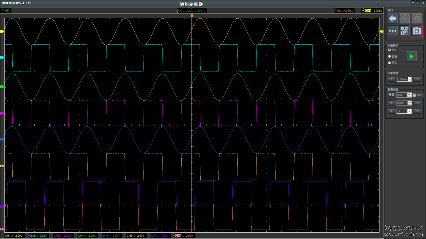Click purple channel 7 level marker on left edge
426x239 pixels.
(2, 206)
